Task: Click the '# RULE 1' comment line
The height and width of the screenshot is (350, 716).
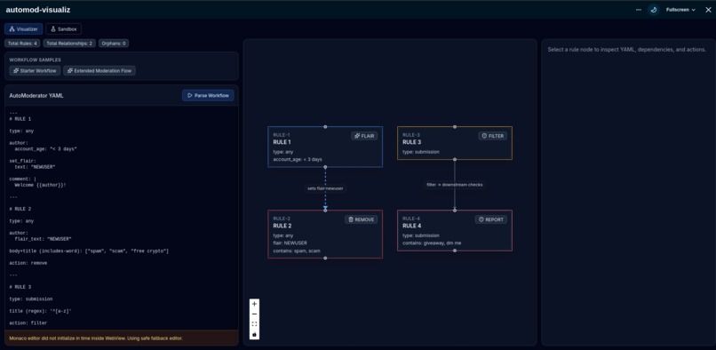Action: point(20,119)
